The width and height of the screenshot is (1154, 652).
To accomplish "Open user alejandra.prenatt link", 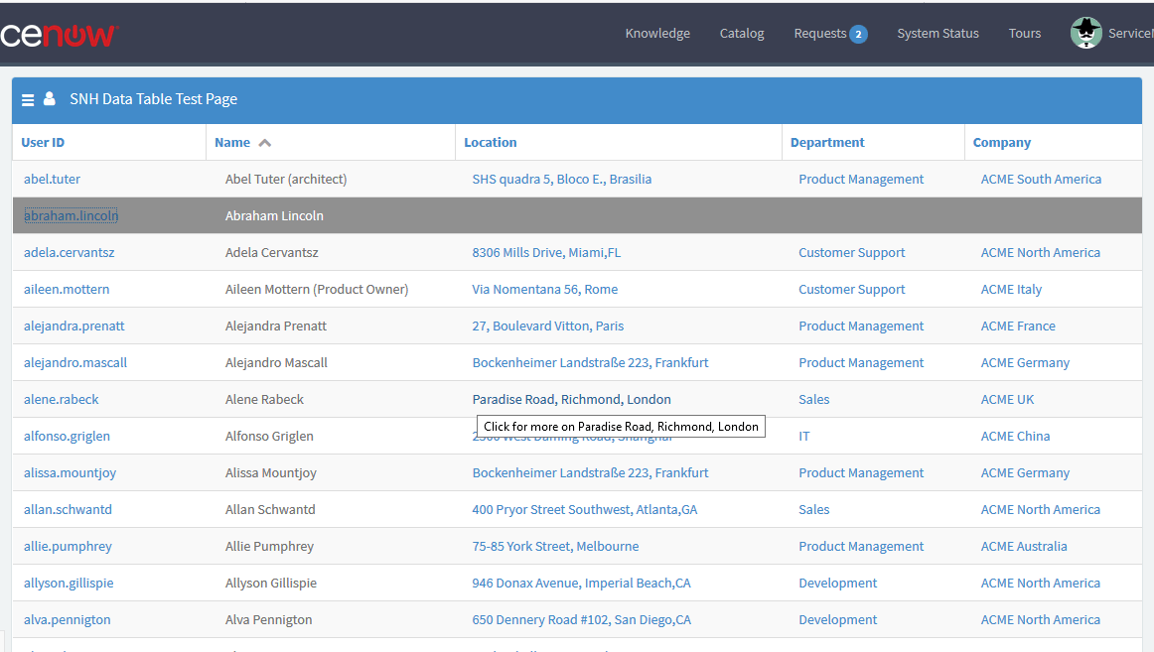I will tap(73, 326).
